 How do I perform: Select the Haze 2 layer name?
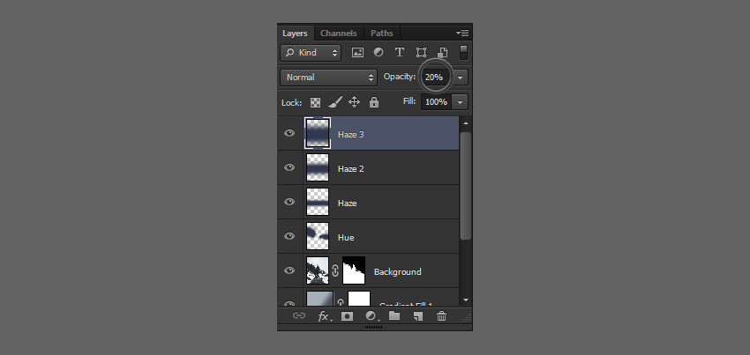coord(351,169)
